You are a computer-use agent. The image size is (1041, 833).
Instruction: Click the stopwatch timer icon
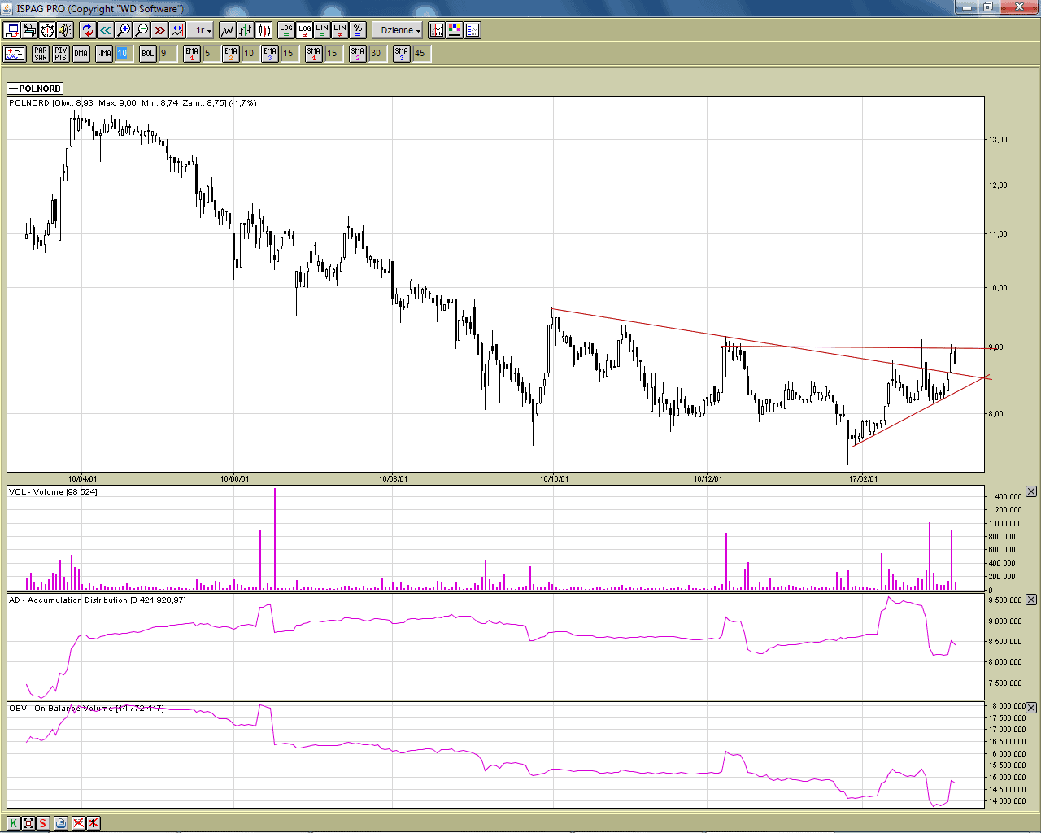[47, 30]
